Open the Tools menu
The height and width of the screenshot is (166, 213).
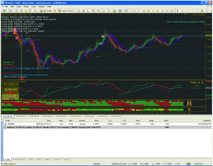tap(33, 6)
